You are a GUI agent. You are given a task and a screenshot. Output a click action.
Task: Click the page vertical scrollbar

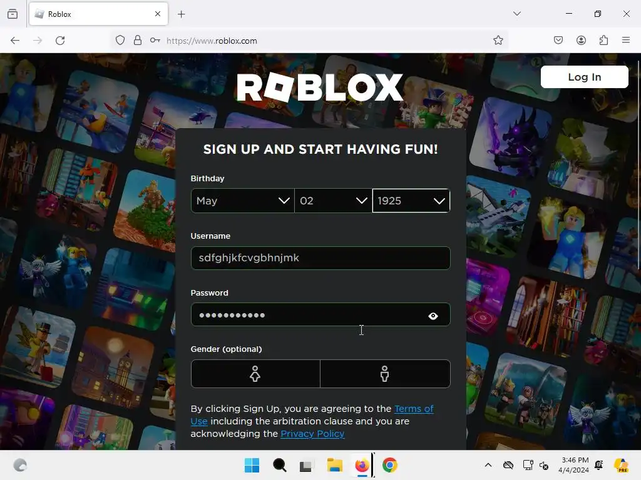pyautogui.click(x=638, y=165)
